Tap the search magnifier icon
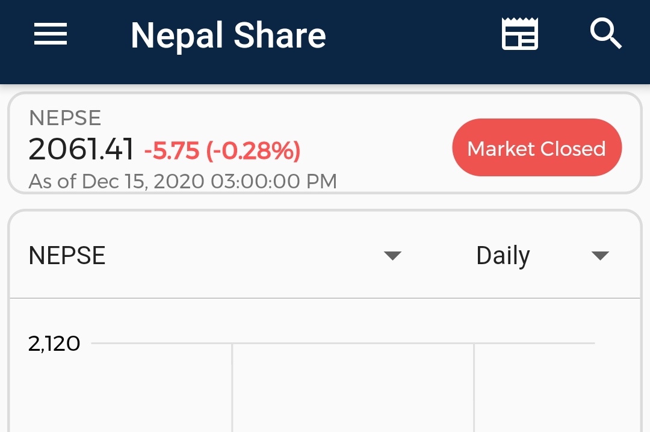 click(x=605, y=34)
